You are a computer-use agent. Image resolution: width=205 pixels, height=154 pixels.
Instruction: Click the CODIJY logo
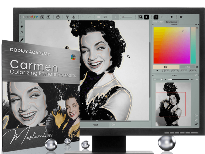click(x=31, y=17)
